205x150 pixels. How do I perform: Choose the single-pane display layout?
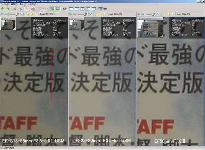[x=72, y=8]
